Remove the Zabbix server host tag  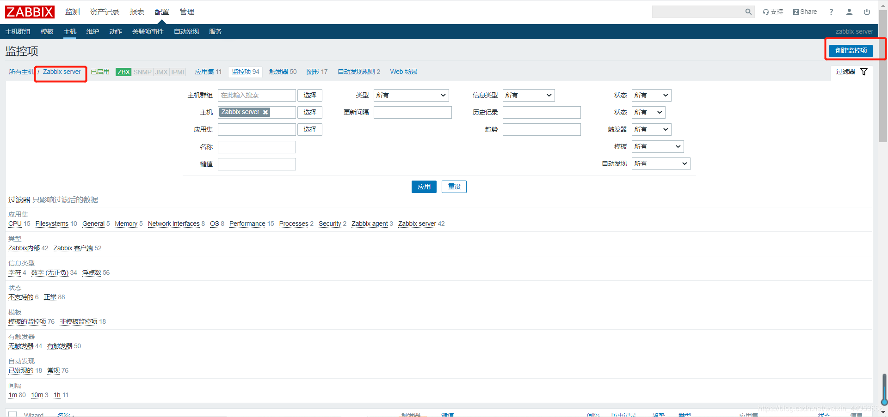(265, 112)
